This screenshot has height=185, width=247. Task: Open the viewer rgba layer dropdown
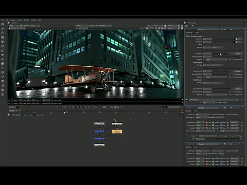(13, 26)
